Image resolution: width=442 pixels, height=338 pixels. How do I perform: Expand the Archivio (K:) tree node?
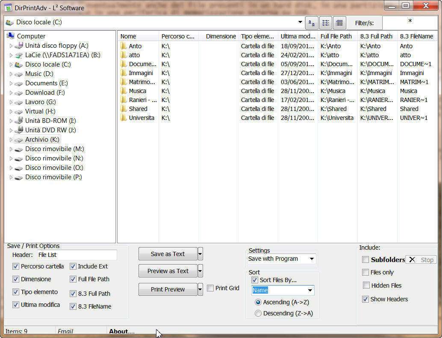(x=11, y=140)
